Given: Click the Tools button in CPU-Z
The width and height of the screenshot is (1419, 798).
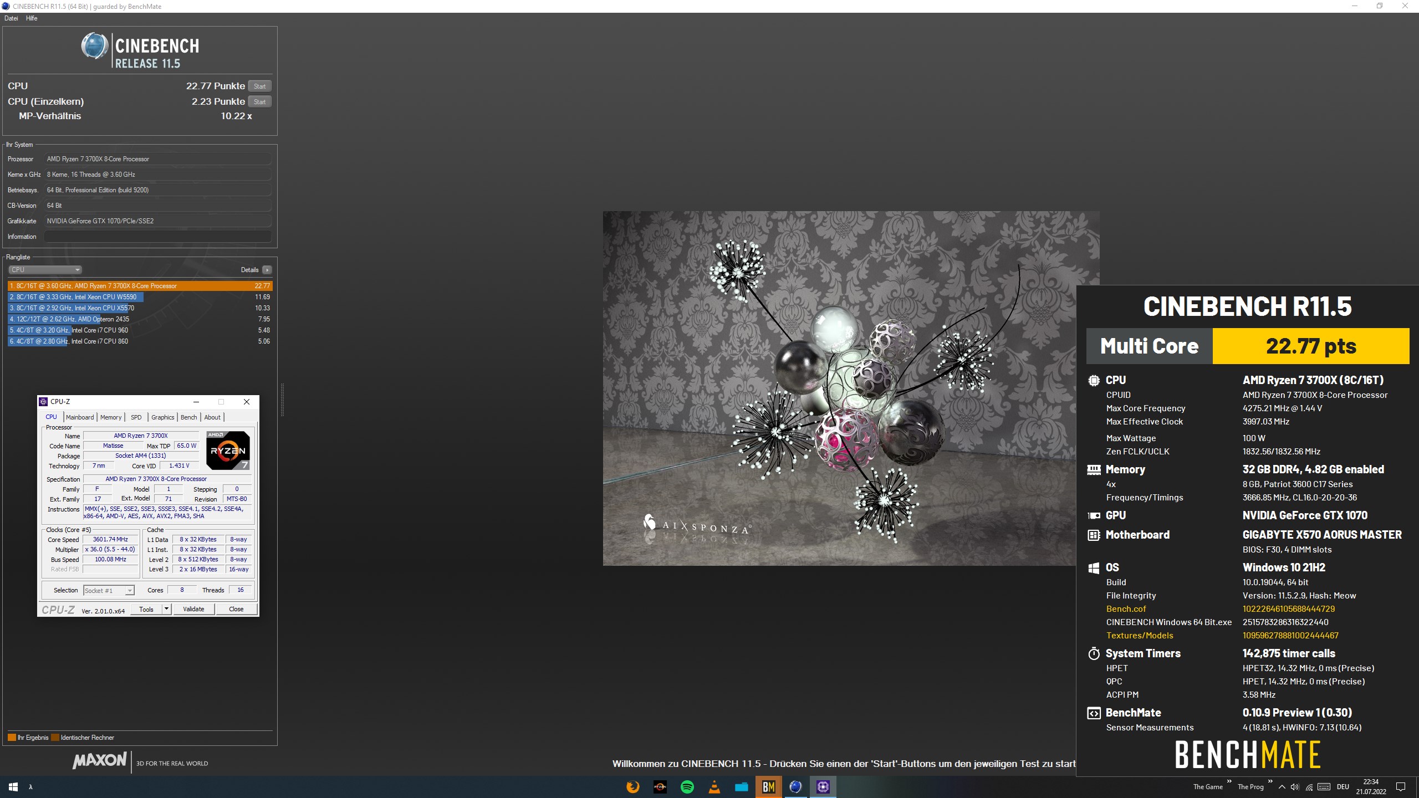Looking at the screenshot, I should click(x=146, y=609).
